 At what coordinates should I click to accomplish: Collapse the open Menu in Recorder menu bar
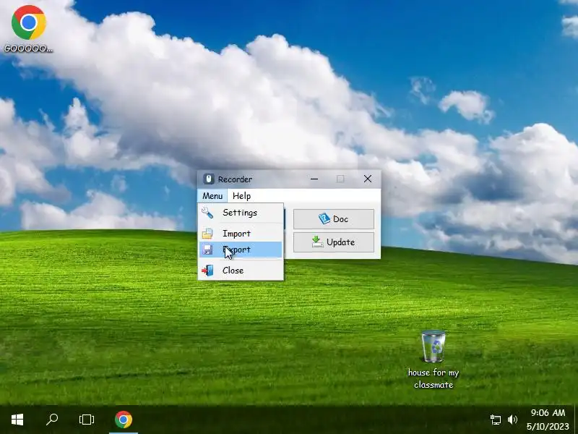[x=212, y=196]
